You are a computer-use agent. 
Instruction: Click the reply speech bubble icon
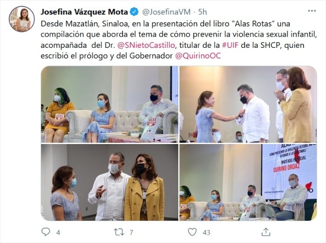click(46, 232)
